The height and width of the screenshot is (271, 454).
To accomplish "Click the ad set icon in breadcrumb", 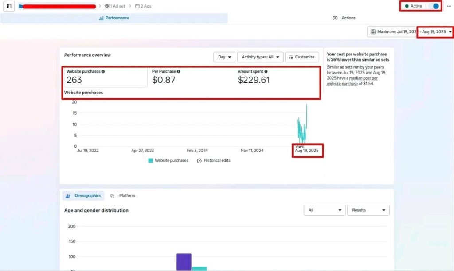I will (x=107, y=6).
